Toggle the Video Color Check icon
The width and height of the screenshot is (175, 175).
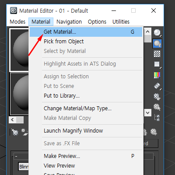tap(157, 75)
